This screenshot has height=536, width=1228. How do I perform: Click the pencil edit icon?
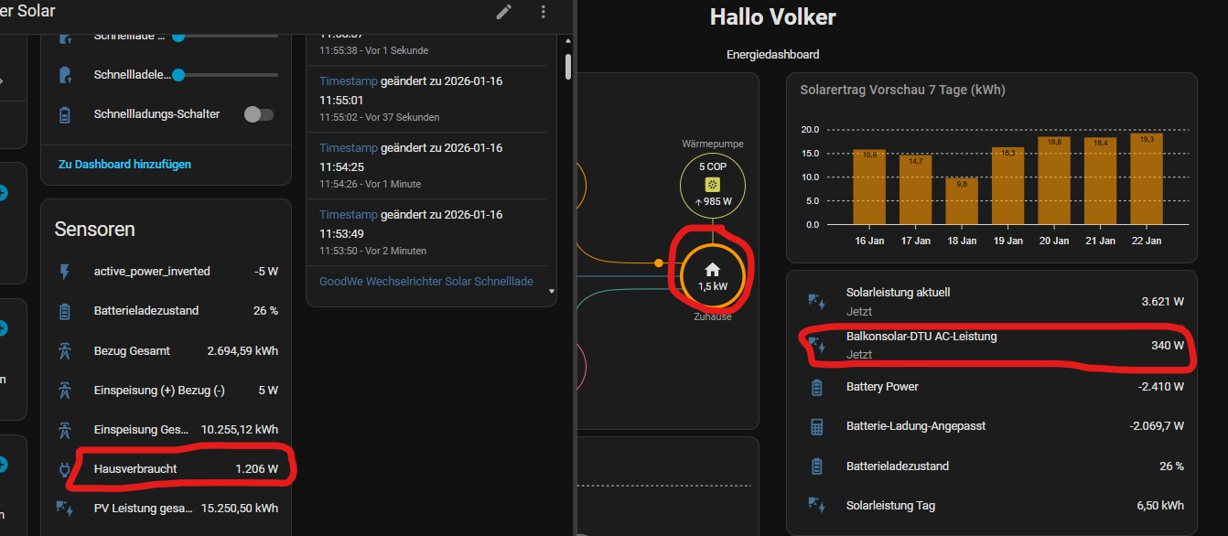coord(504,12)
